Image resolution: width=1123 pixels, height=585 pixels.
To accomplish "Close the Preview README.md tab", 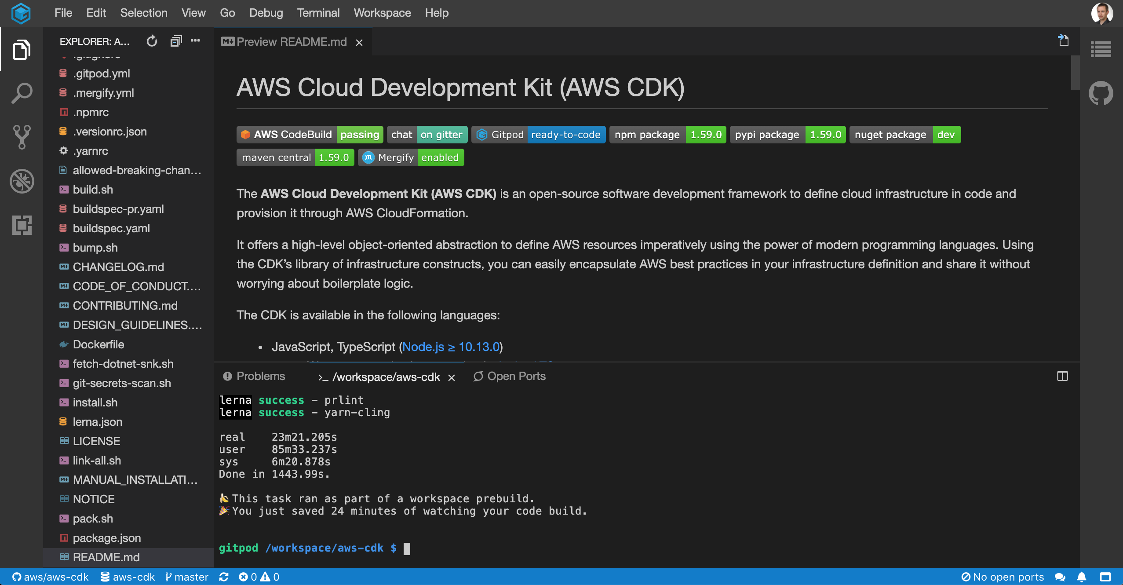I will pyautogui.click(x=359, y=43).
